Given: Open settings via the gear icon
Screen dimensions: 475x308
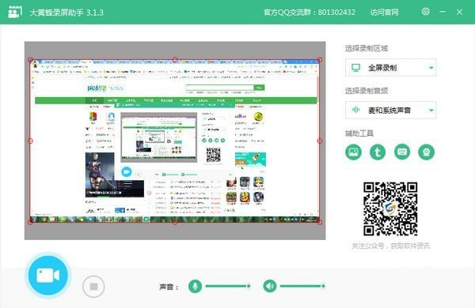Looking at the screenshot, I should 425,12.
